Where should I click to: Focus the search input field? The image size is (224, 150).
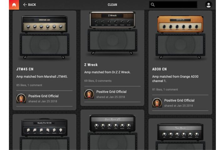pyautogui.click(x=173, y=5)
